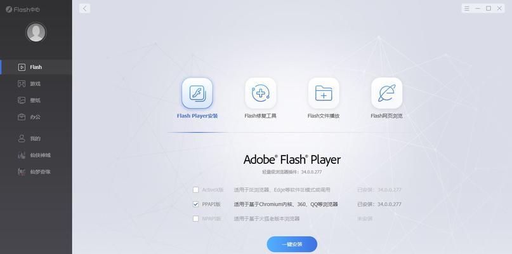The width and height of the screenshot is (512, 254).
Task: Open the hamburger menu in title bar
Action: coord(467,8)
